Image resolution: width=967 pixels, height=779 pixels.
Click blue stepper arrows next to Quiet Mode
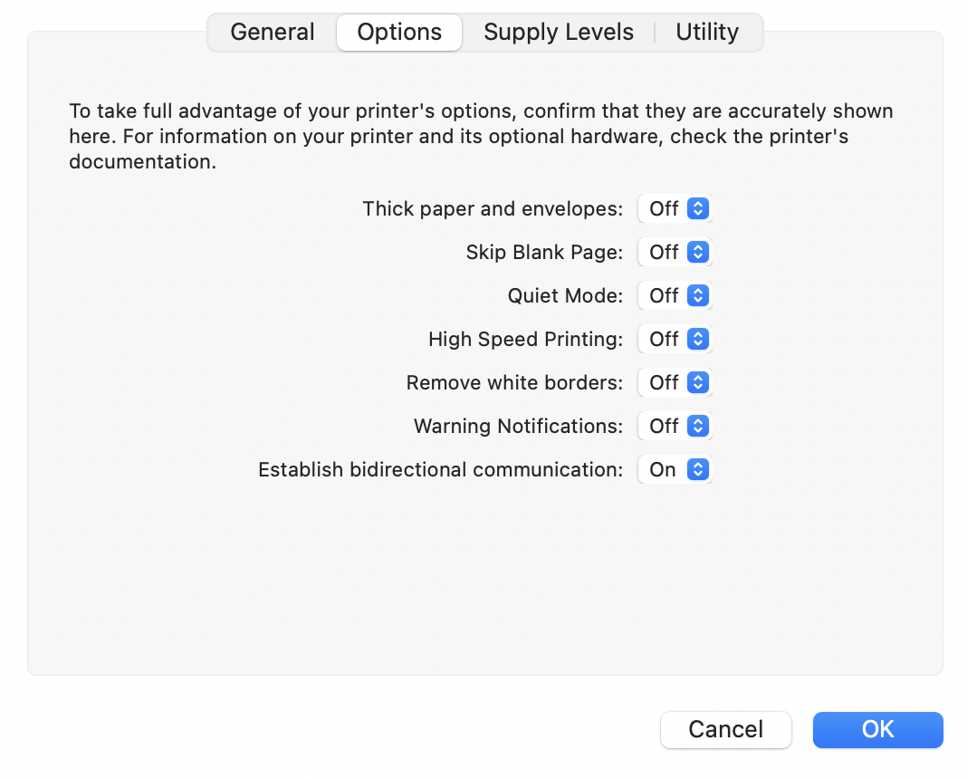[697, 295]
